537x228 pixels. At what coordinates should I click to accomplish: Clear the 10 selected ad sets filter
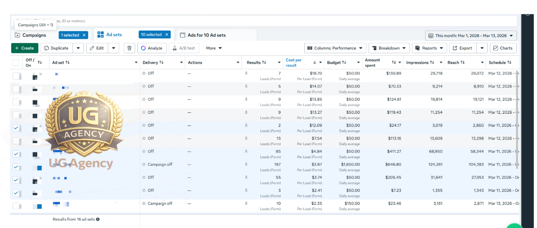[166, 35]
